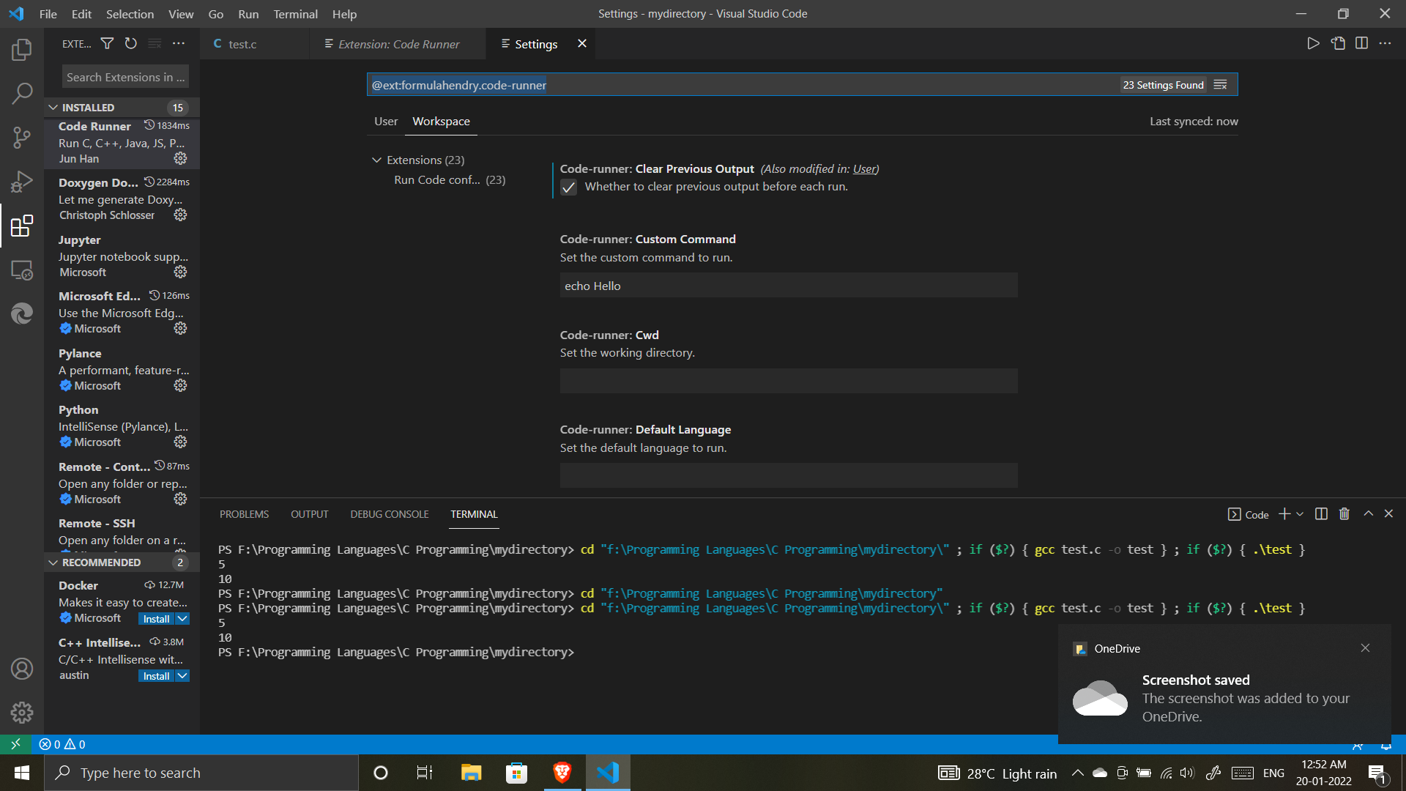Open C++ Intellisense Install dropdown arrow

pos(182,676)
